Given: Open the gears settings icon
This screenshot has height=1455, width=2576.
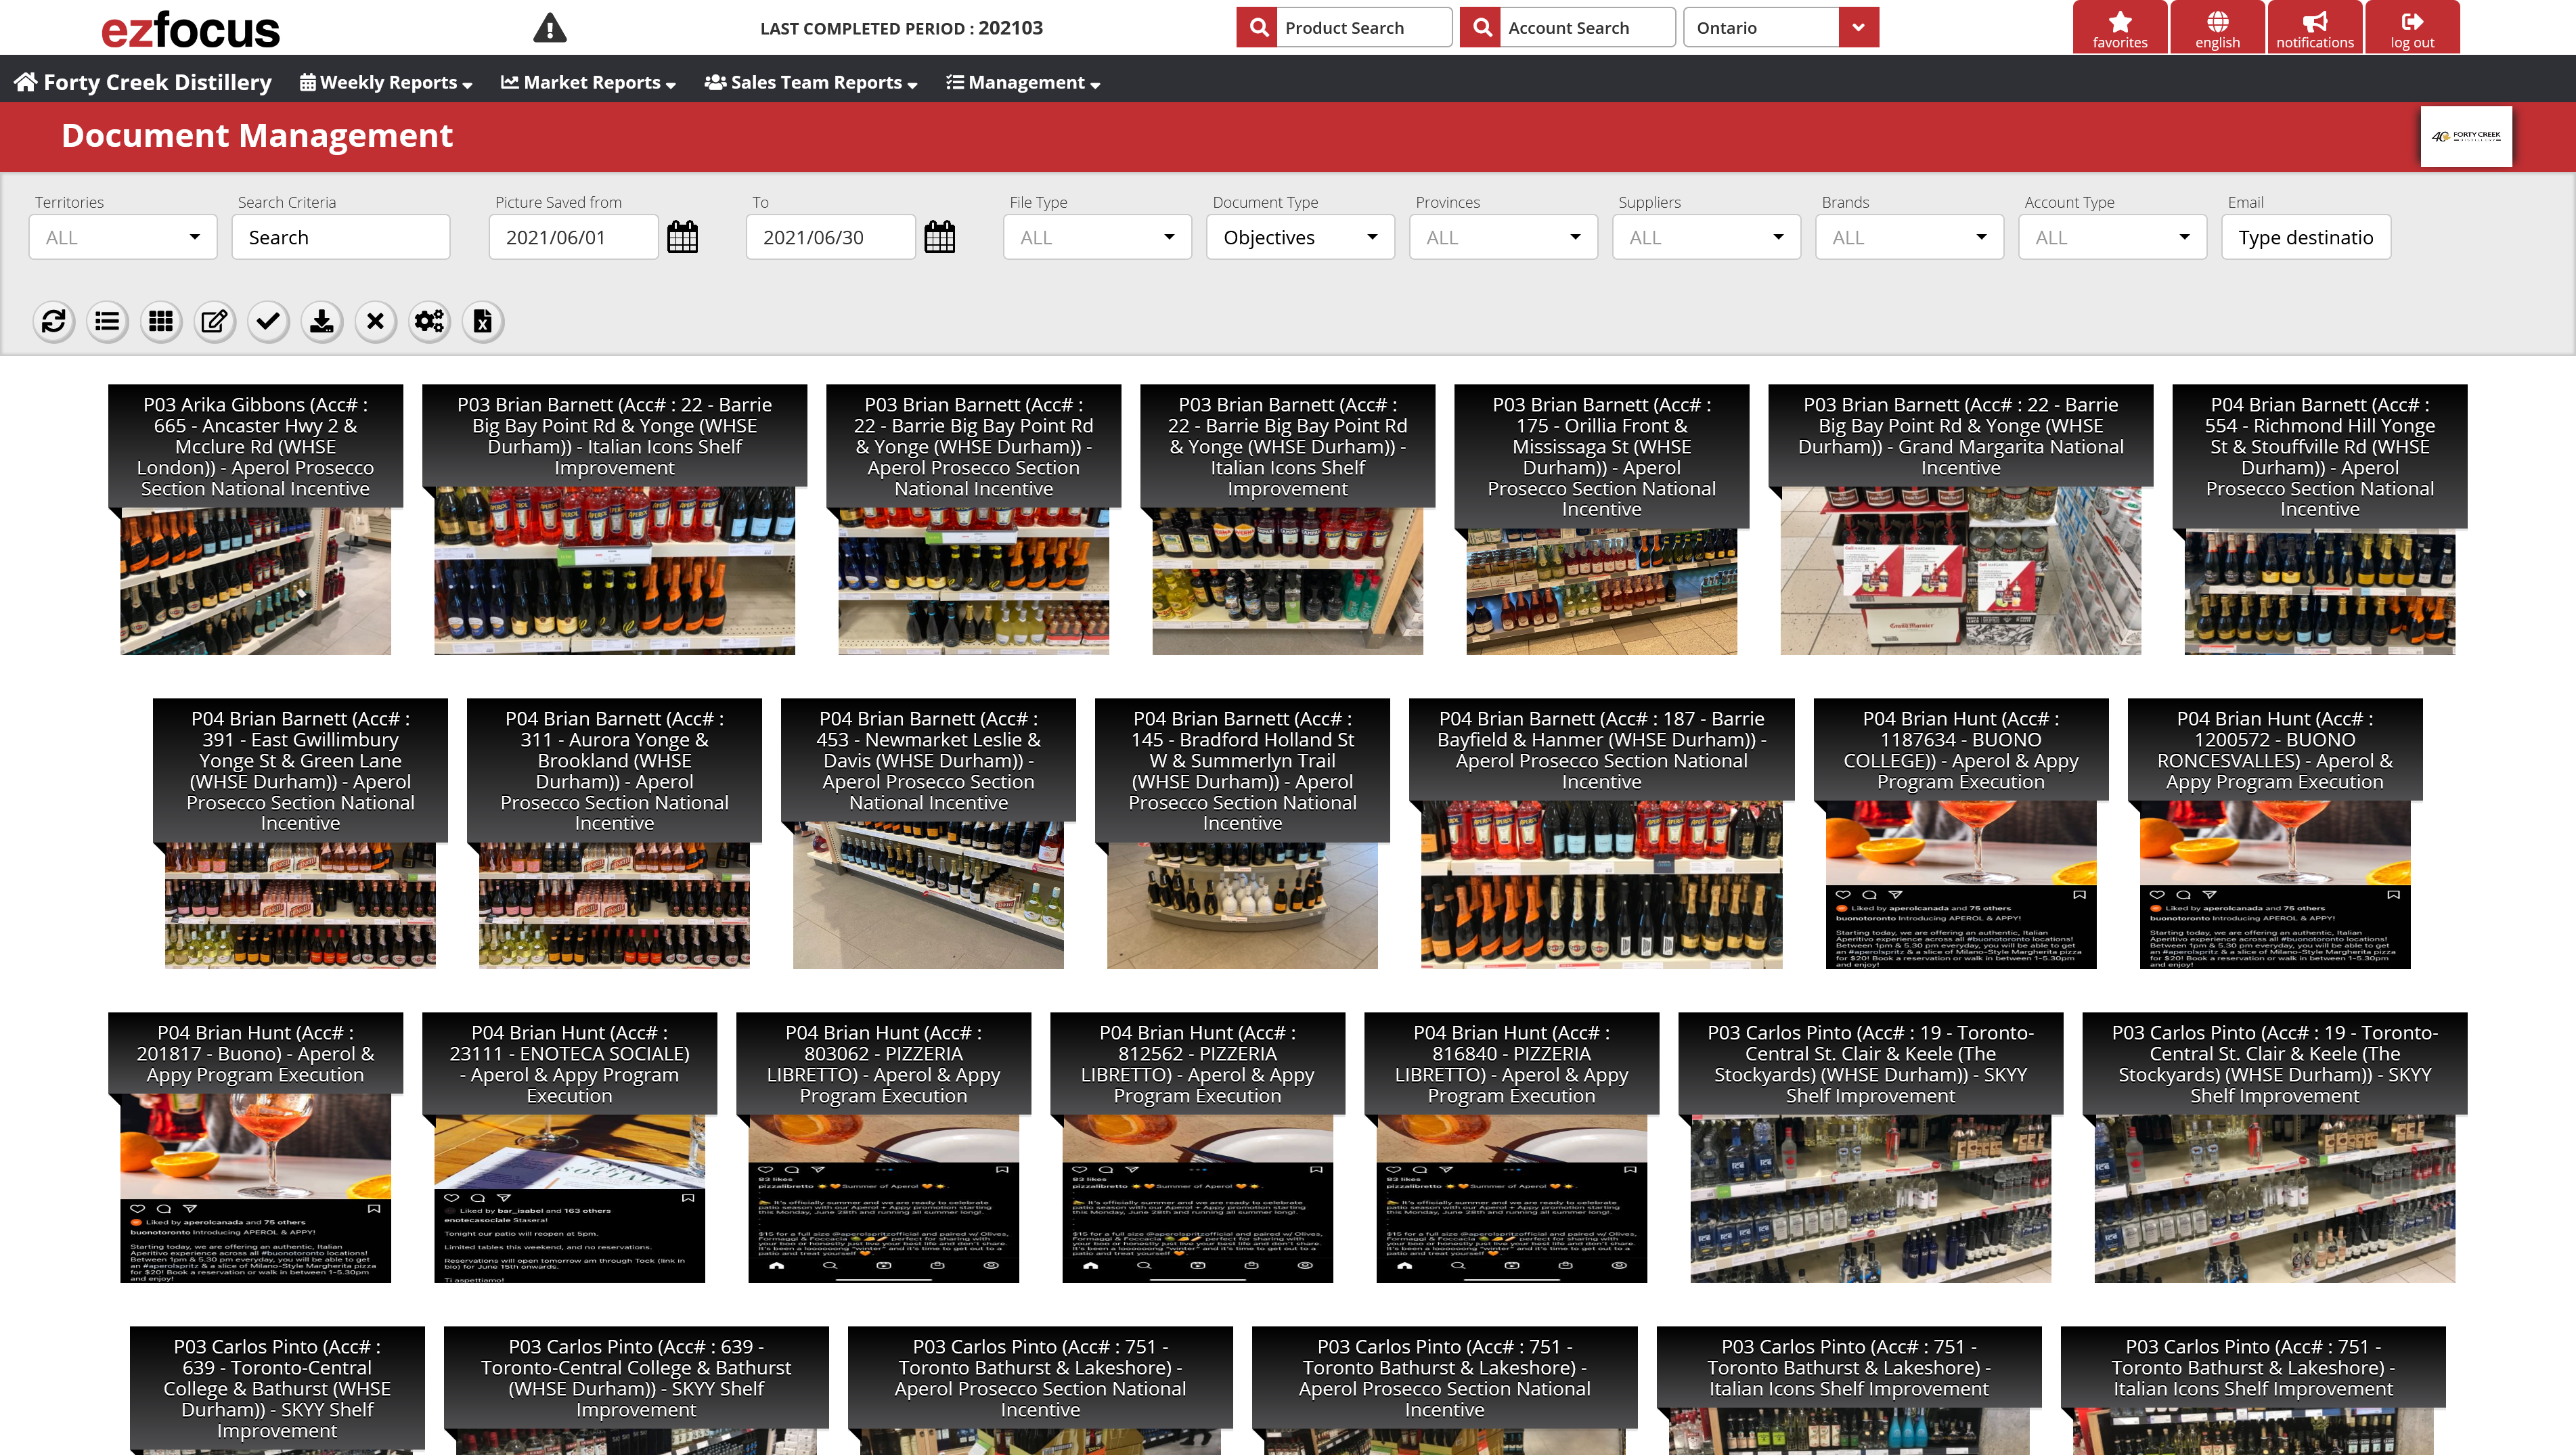Looking at the screenshot, I should (x=429, y=321).
